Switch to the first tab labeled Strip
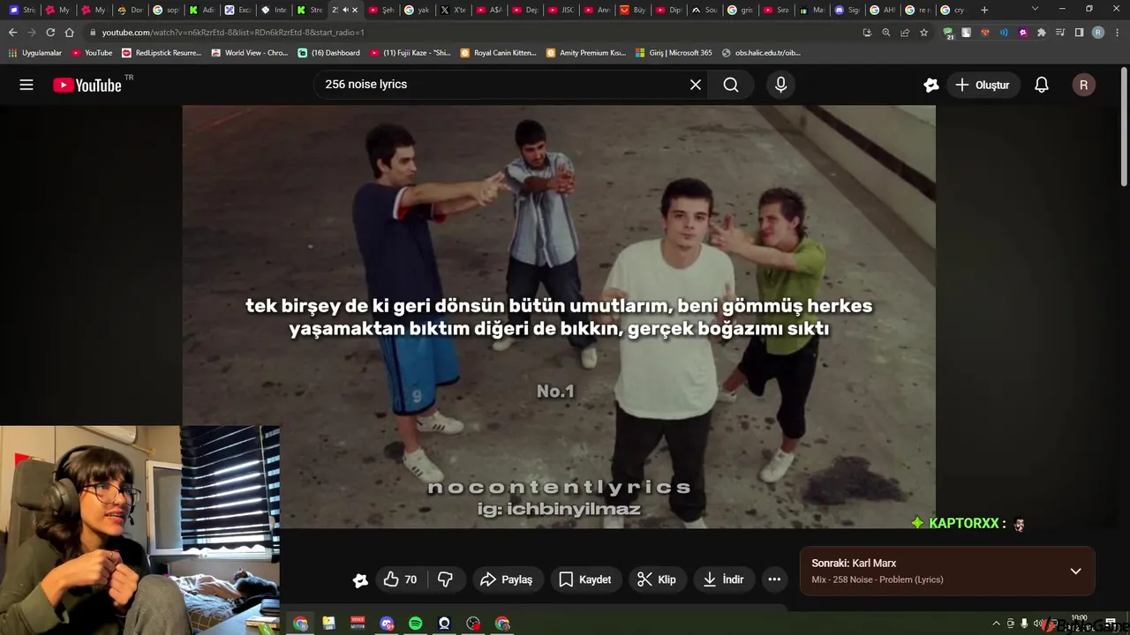1130x635 pixels. [x=22, y=10]
